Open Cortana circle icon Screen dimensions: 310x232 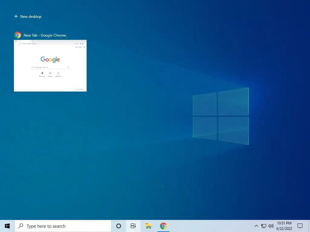119,226
